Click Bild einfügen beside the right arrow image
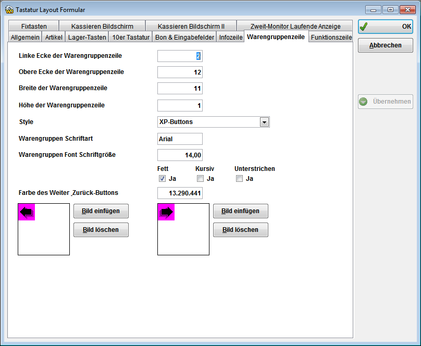Image resolution: width=421 pixels, height=346 pixels. coord(241,211)
